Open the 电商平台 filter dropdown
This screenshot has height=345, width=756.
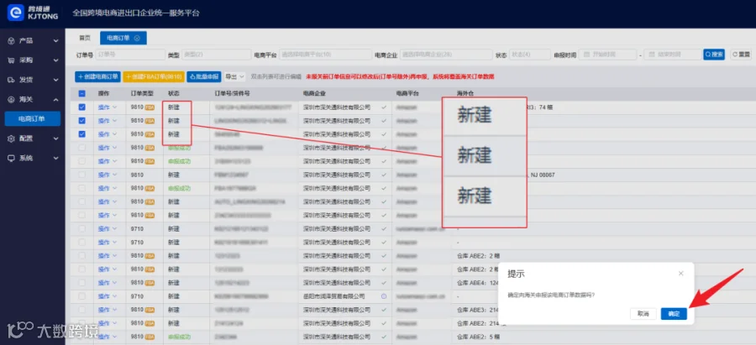(325, 55)
